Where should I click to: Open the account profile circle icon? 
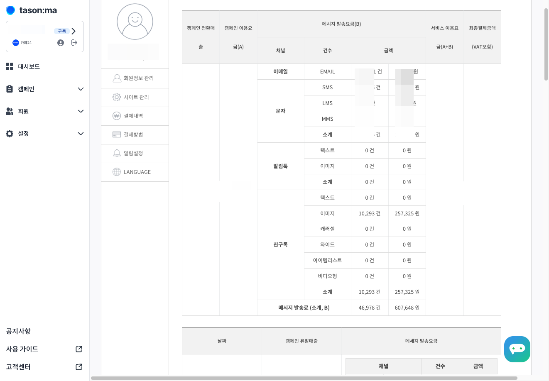[61, 43]
